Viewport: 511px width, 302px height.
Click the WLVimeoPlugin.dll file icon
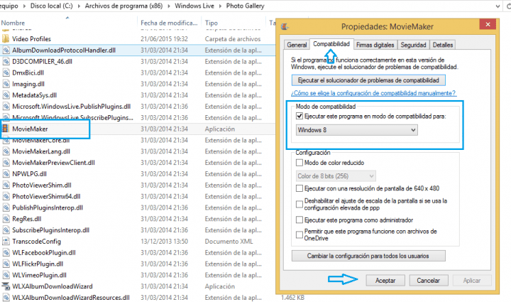[6, 275]
